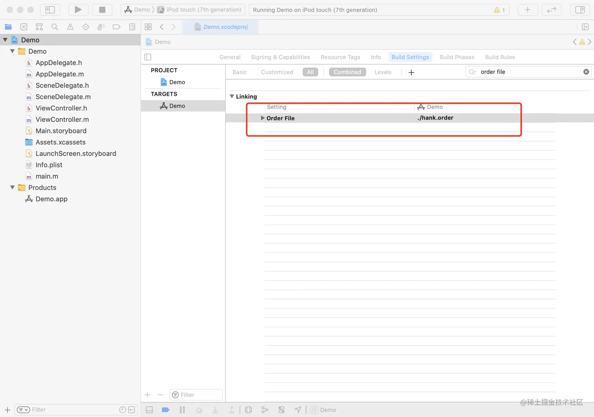594x417 pixels.
Task: Clear the 'order file' search text
Action: [586, 72]
